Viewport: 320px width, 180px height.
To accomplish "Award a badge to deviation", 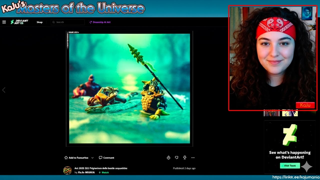I will tap(168, 157).
